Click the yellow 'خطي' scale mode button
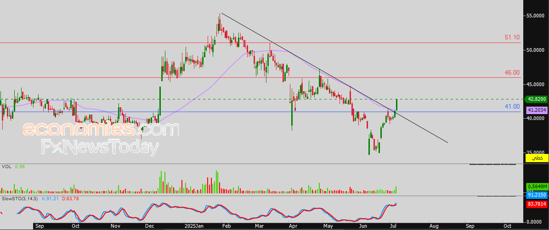 pos(537,158)
